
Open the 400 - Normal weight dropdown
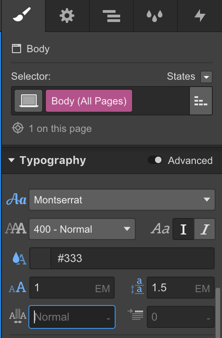82,229
